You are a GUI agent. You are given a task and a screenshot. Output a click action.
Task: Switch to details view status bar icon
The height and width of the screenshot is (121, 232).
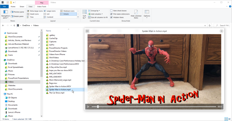tap(226, 119)
